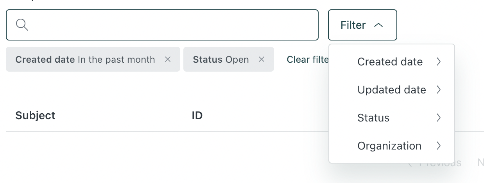Click the Created date In the past month chip
484x183 pixels.
[x=85, y=59]
